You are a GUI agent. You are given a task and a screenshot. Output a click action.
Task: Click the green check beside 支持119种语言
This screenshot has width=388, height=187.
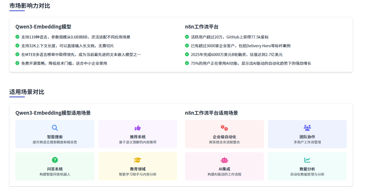17,37
